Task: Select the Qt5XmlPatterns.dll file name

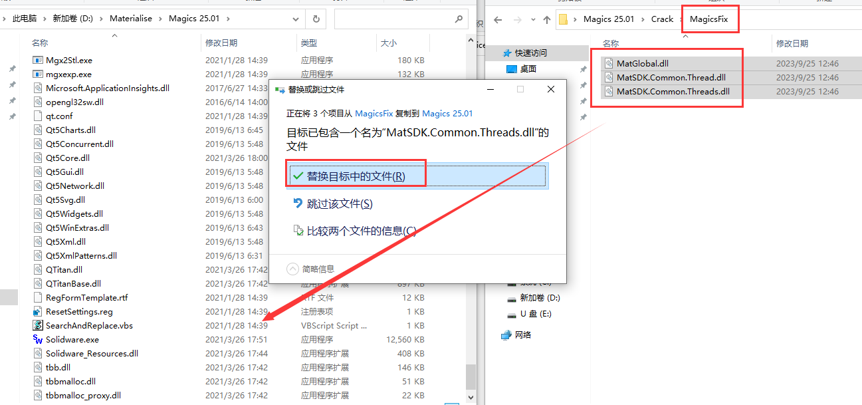Action: click(81, 256)
